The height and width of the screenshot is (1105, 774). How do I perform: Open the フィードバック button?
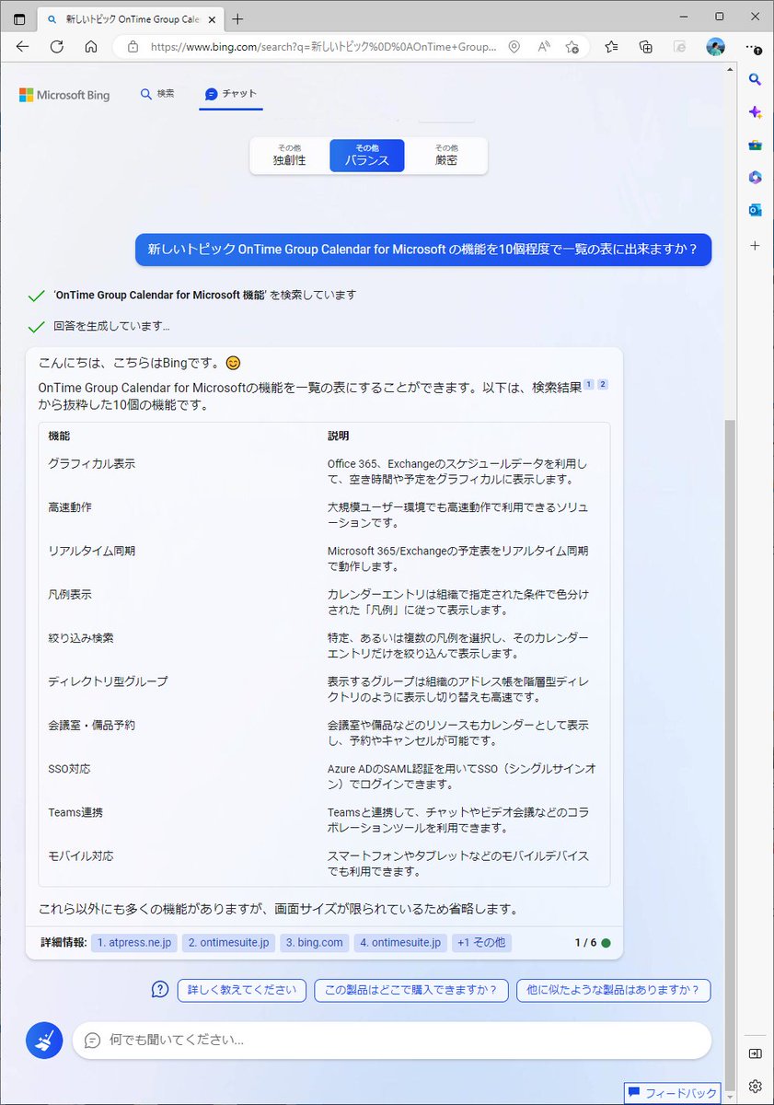click(673, 1093)
